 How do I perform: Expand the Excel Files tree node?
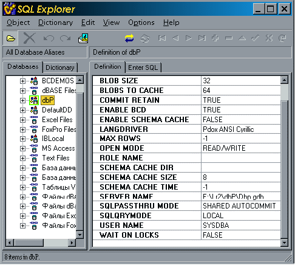(x=22, y=120)
